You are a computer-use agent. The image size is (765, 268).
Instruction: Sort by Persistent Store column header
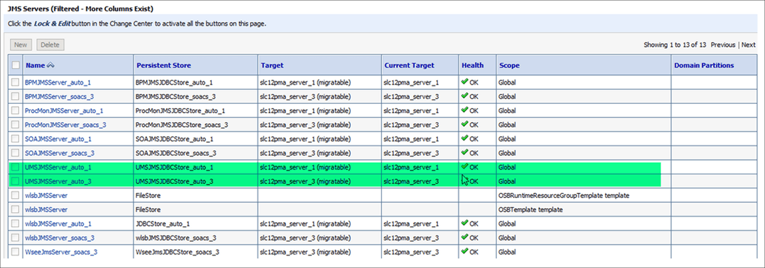pyautogui.click(x=163, y=65)
